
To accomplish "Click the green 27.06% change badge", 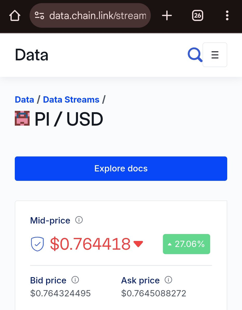I will (x=187, y=244).
